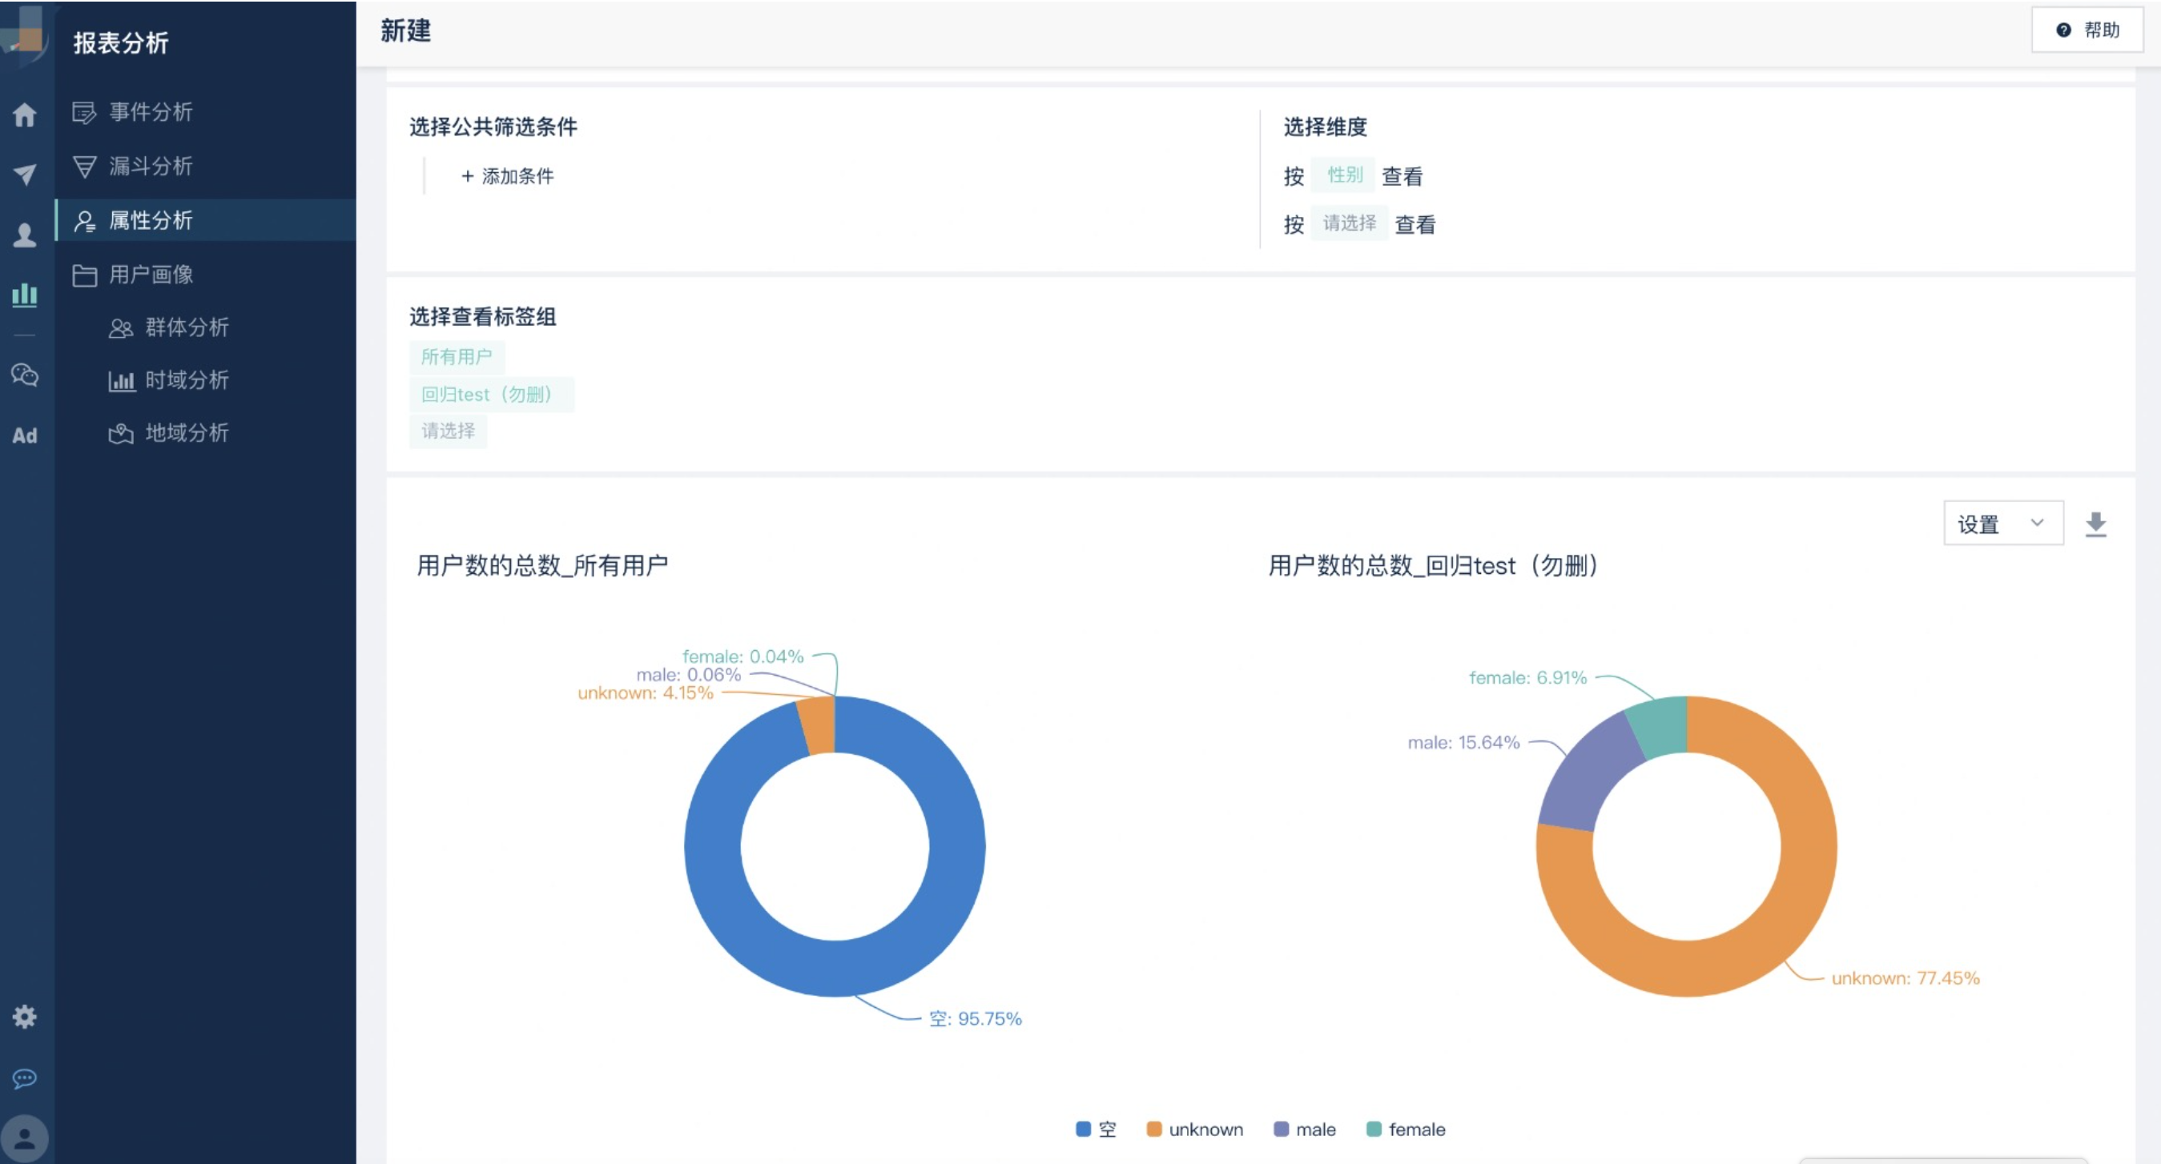Screen dimensions: 2161x1164
Task: Open the home icon in the left rail
Action: click(24, 114)
